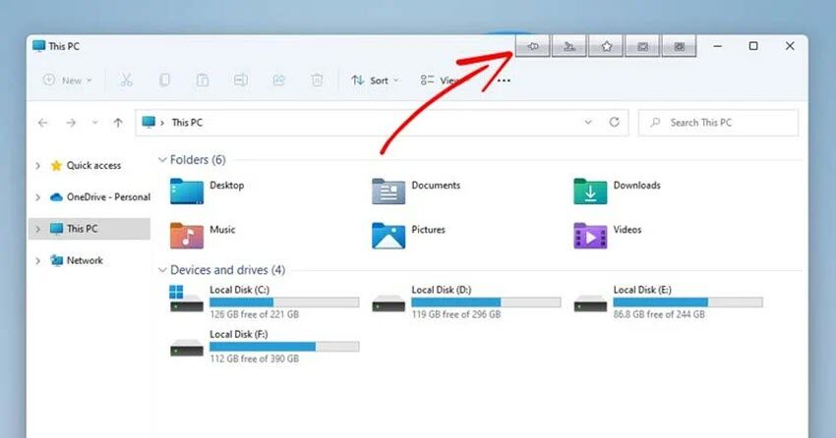Collapse the Devices and drives group

pyautogui.click(x=162, y=270)
